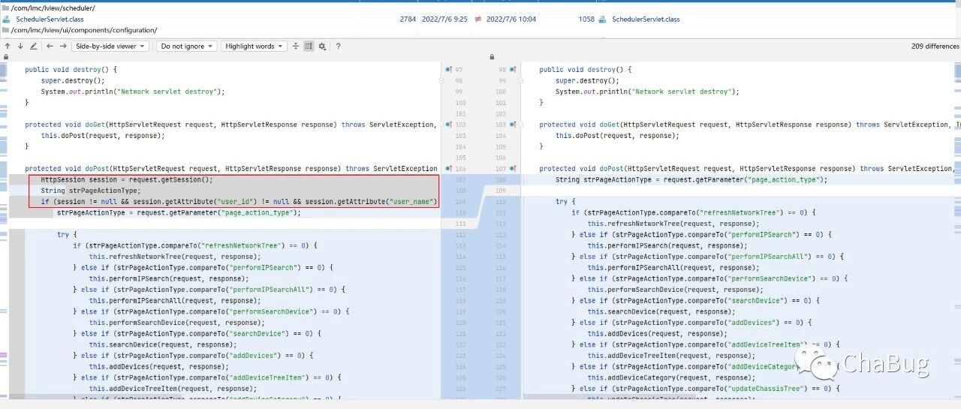Image resolution: width=961 pixels, height=409 pixels.
Task: Click size value 2784
Action: tap(408, 19)
